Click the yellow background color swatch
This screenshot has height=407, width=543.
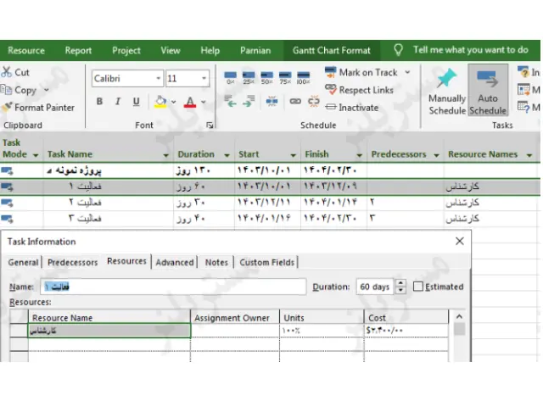[160, 102]
